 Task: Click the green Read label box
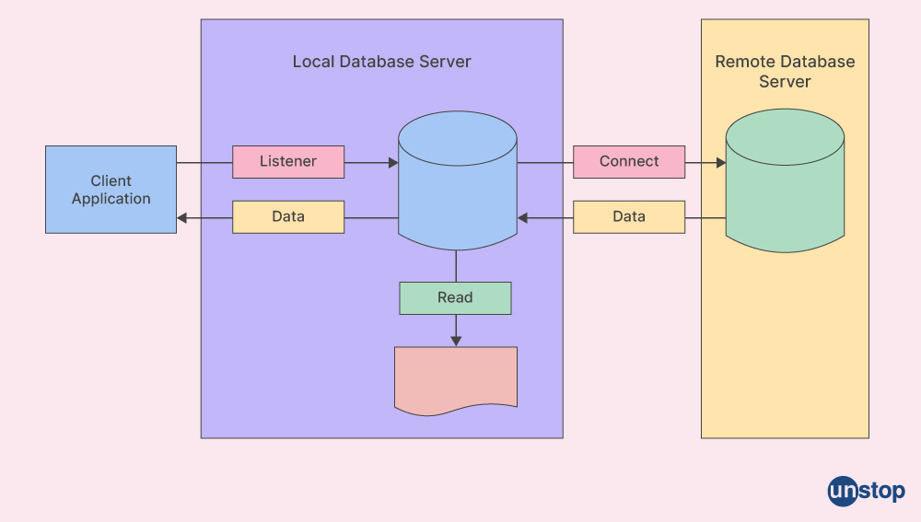[455, 298]
